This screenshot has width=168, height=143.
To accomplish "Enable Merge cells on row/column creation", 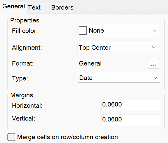I will (x=11, y=137).
